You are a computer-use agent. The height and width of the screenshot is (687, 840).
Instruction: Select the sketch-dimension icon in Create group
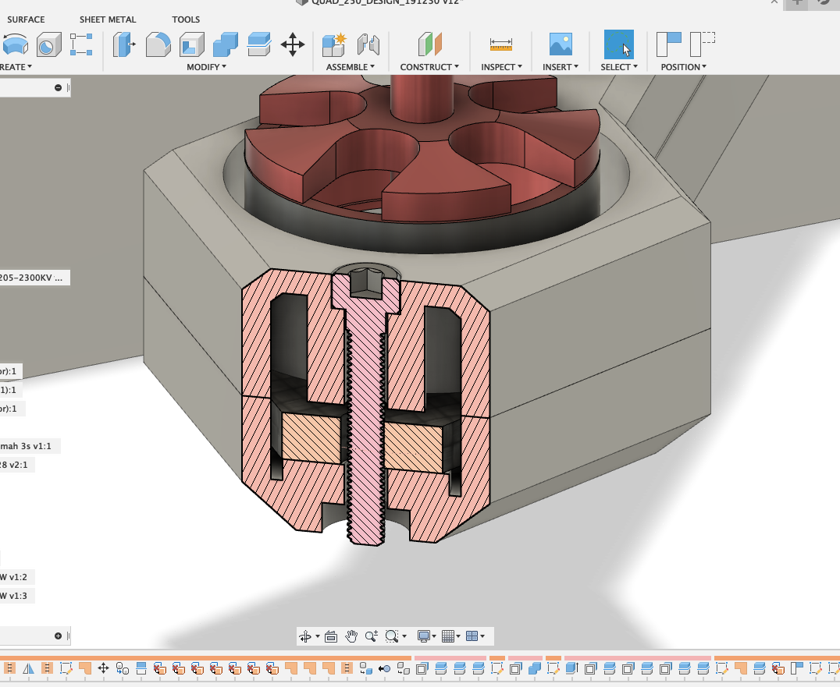point(81,44)
